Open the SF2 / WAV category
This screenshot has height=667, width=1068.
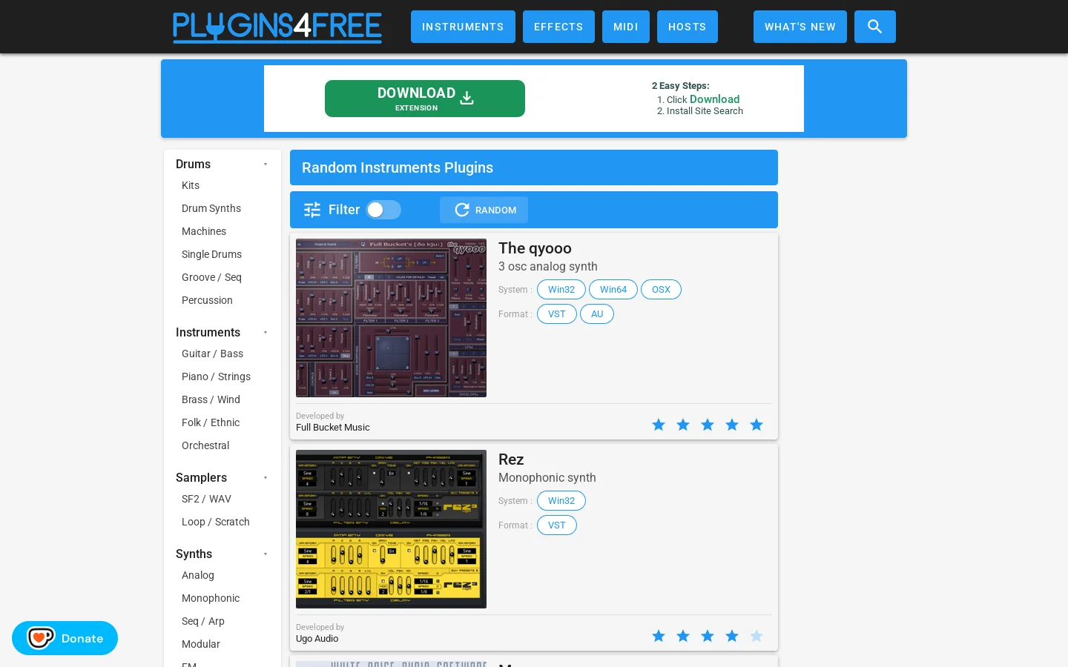(206, 499)
